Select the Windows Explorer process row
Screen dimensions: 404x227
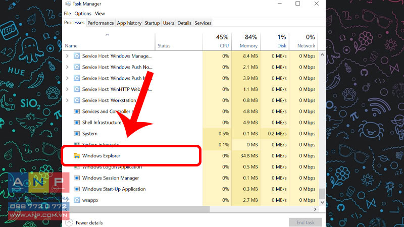(x=190, y=156)
